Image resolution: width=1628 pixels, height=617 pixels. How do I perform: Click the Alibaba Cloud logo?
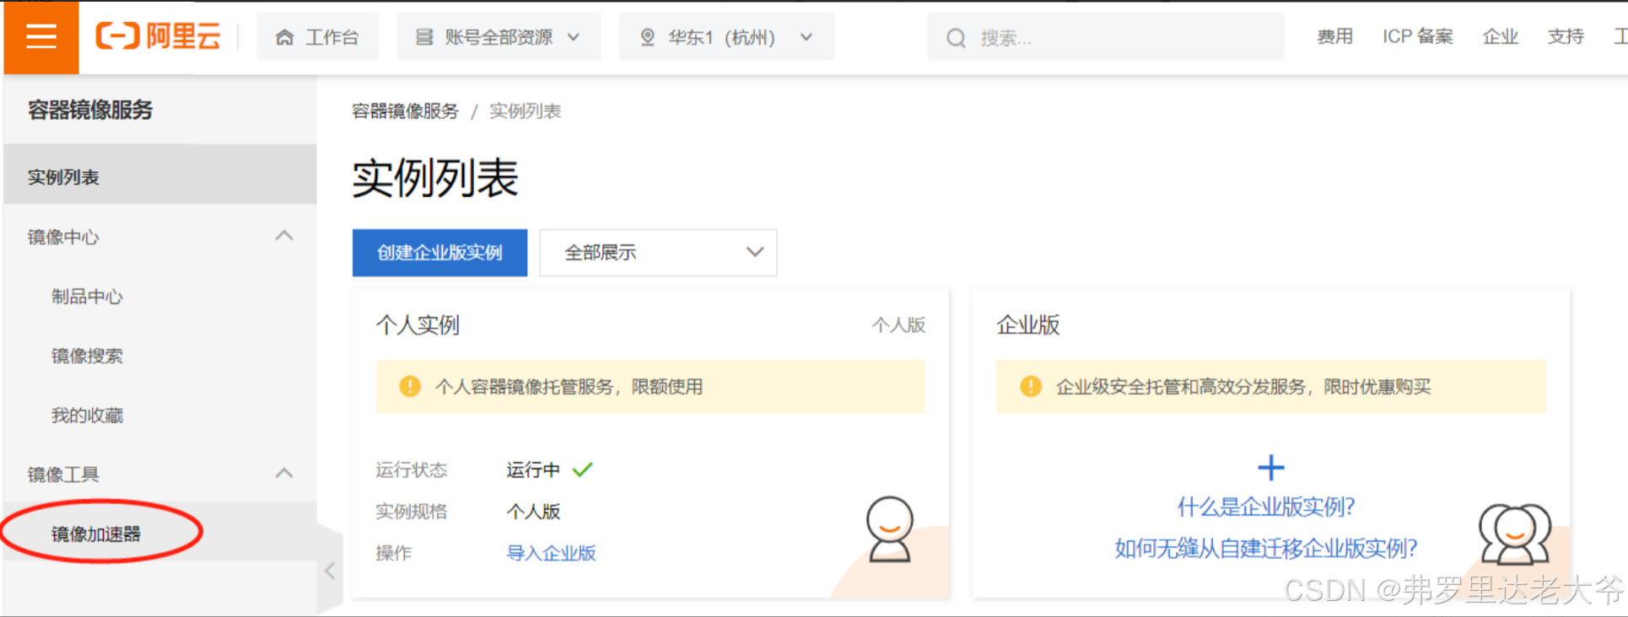[x=158, y=36]
